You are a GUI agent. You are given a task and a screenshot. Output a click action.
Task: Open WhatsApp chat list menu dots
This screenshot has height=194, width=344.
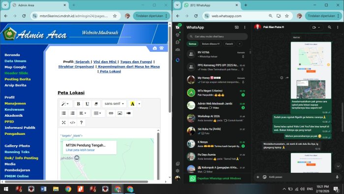point(245,27)
